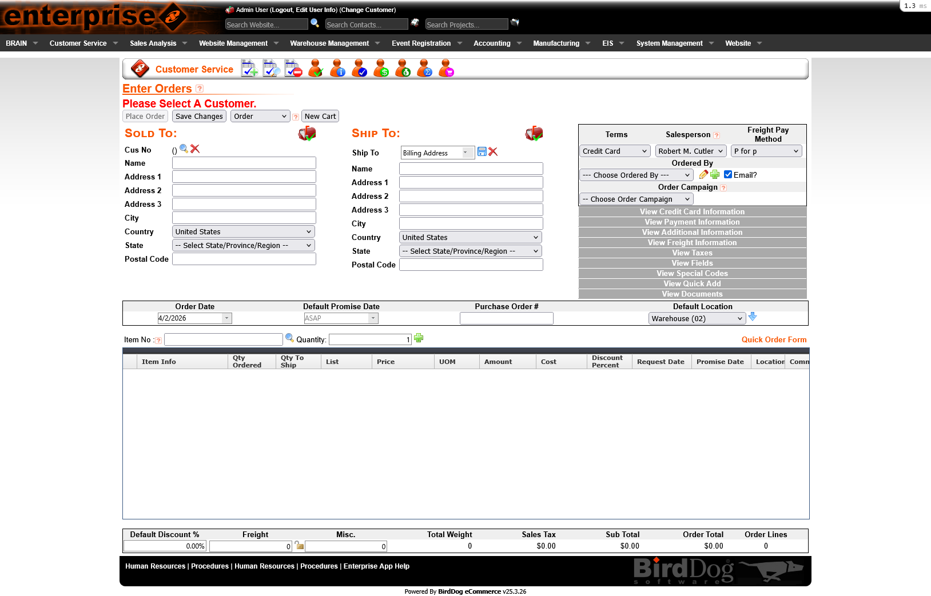The image size is (931, 596).
Task: Click the customer lookup magnifier beside Cus No
Action: coord(184,149)
